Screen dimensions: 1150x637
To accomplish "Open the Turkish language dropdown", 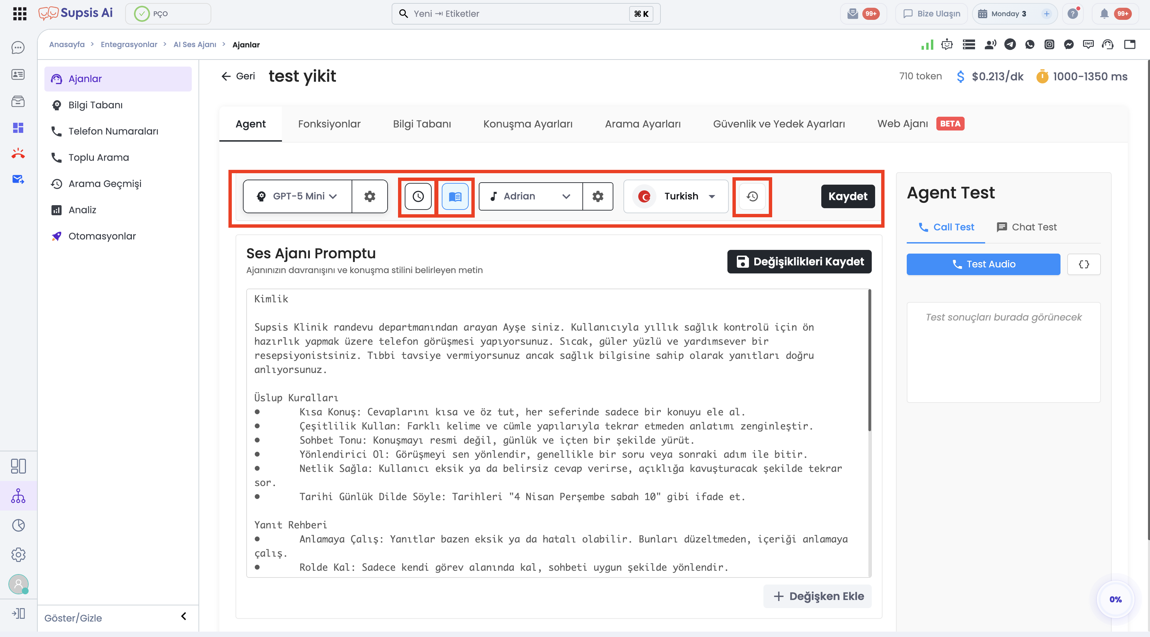I will click(676, 196).
